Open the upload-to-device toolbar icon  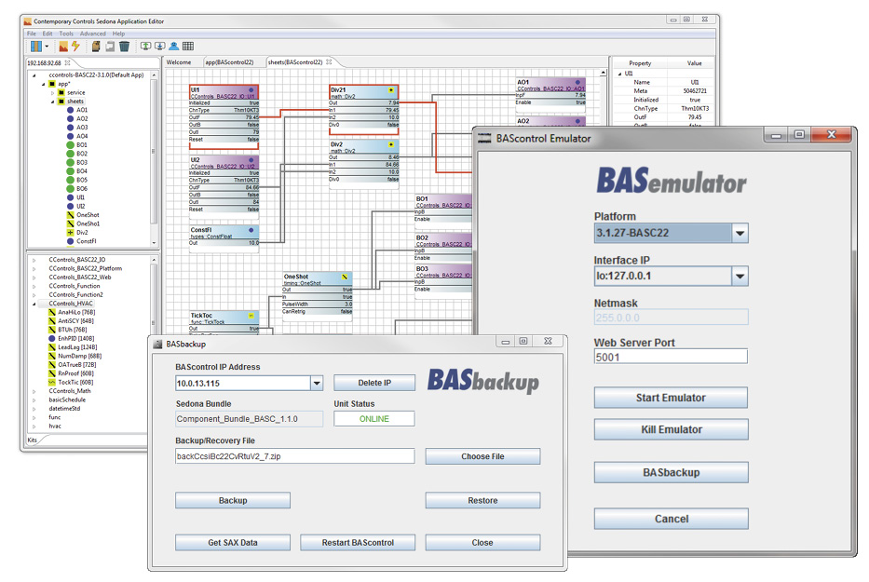tap(144, 47)
